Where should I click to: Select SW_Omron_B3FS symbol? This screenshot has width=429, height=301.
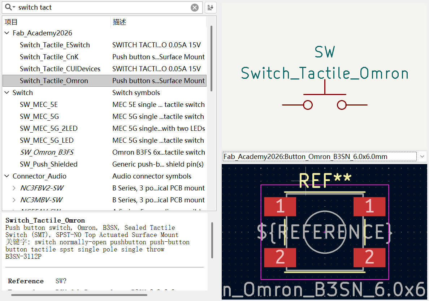(x=47, y=152)
